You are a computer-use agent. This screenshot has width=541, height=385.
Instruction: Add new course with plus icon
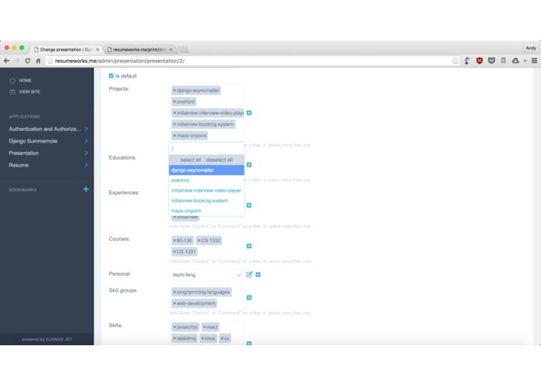pos(249,245)
